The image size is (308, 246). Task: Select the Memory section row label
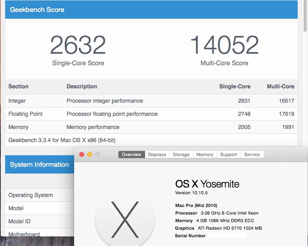18,127
